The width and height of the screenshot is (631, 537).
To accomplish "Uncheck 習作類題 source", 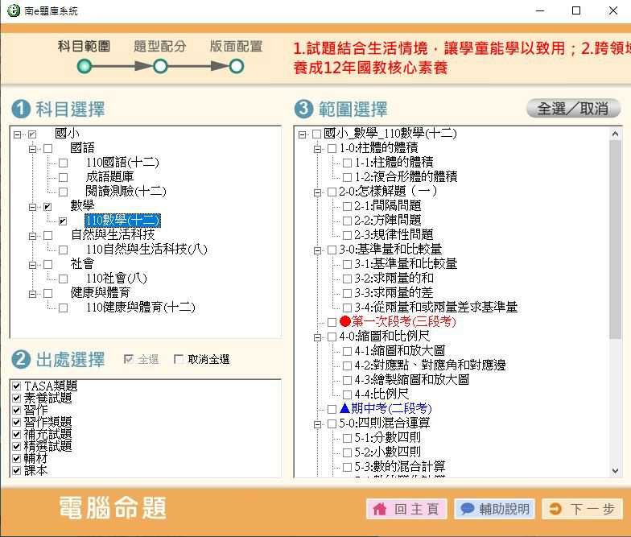I will point(16,422).
